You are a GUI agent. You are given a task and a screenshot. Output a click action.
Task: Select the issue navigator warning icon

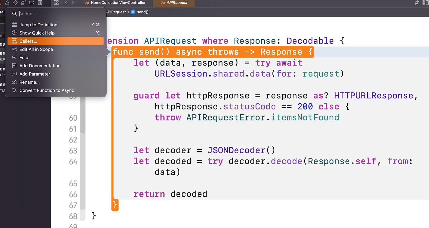(x=7, y=3)
